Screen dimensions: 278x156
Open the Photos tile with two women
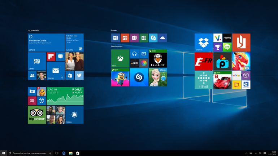pos(74,61)
